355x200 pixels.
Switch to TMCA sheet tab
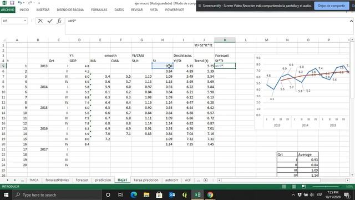[34, 180]
